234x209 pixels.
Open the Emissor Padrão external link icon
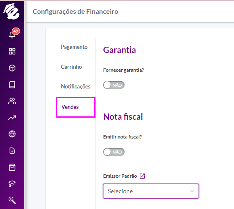(x=142, y=176)
